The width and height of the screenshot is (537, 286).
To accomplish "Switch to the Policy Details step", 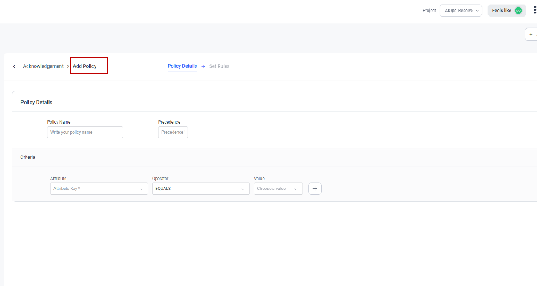I will click(182, 66).
